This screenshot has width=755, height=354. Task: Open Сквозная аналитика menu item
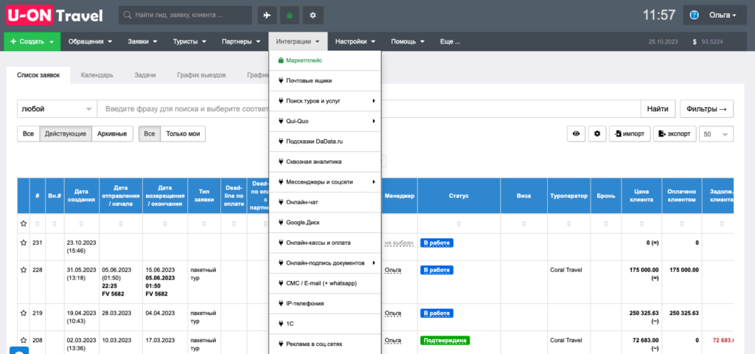325,162
